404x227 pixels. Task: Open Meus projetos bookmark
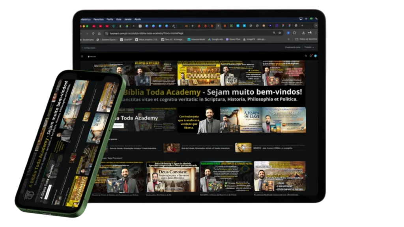click(147, 40)
